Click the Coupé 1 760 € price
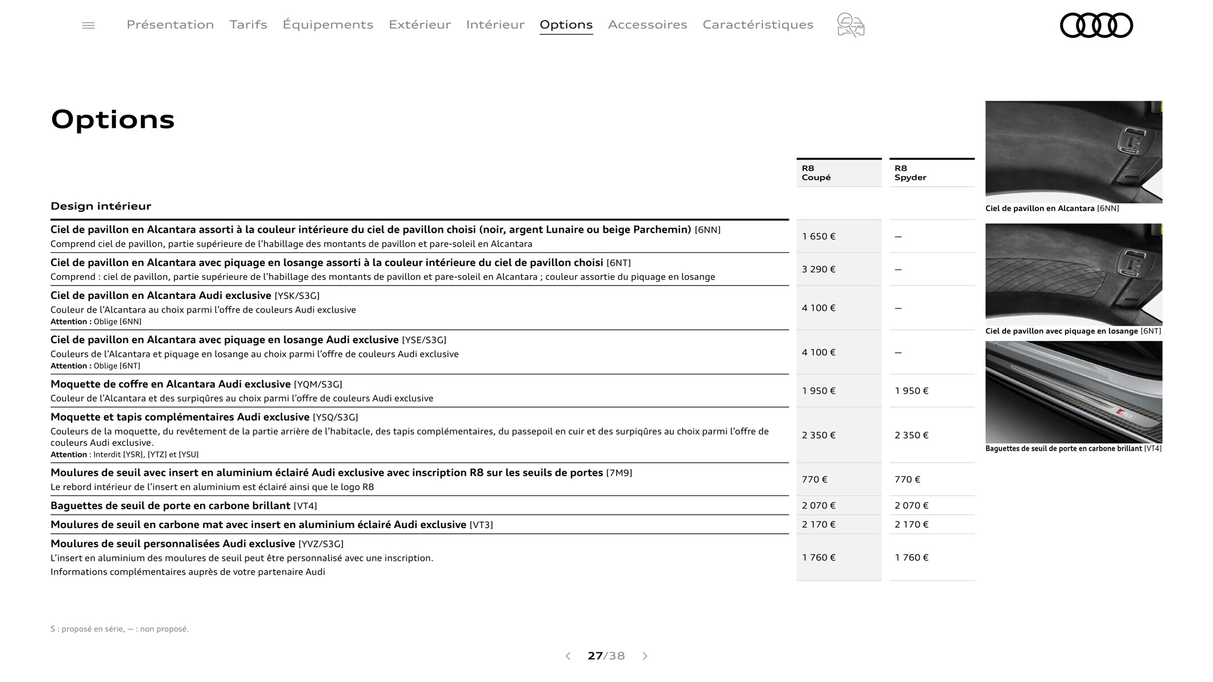The width and height of the screenshot is (1213, 682). click(x=818, y=558)
